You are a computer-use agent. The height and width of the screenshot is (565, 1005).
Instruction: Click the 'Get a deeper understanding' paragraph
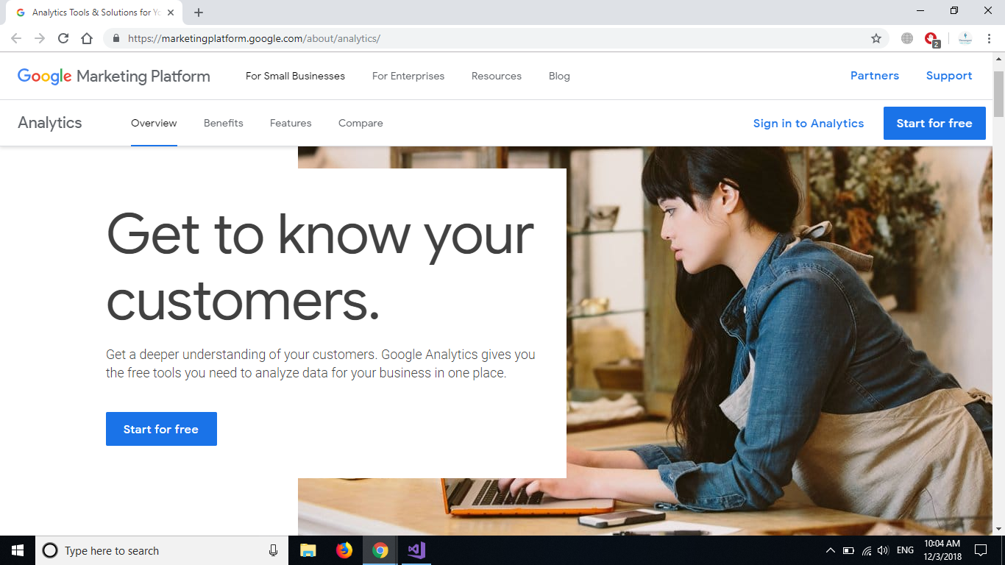(321, 363)
